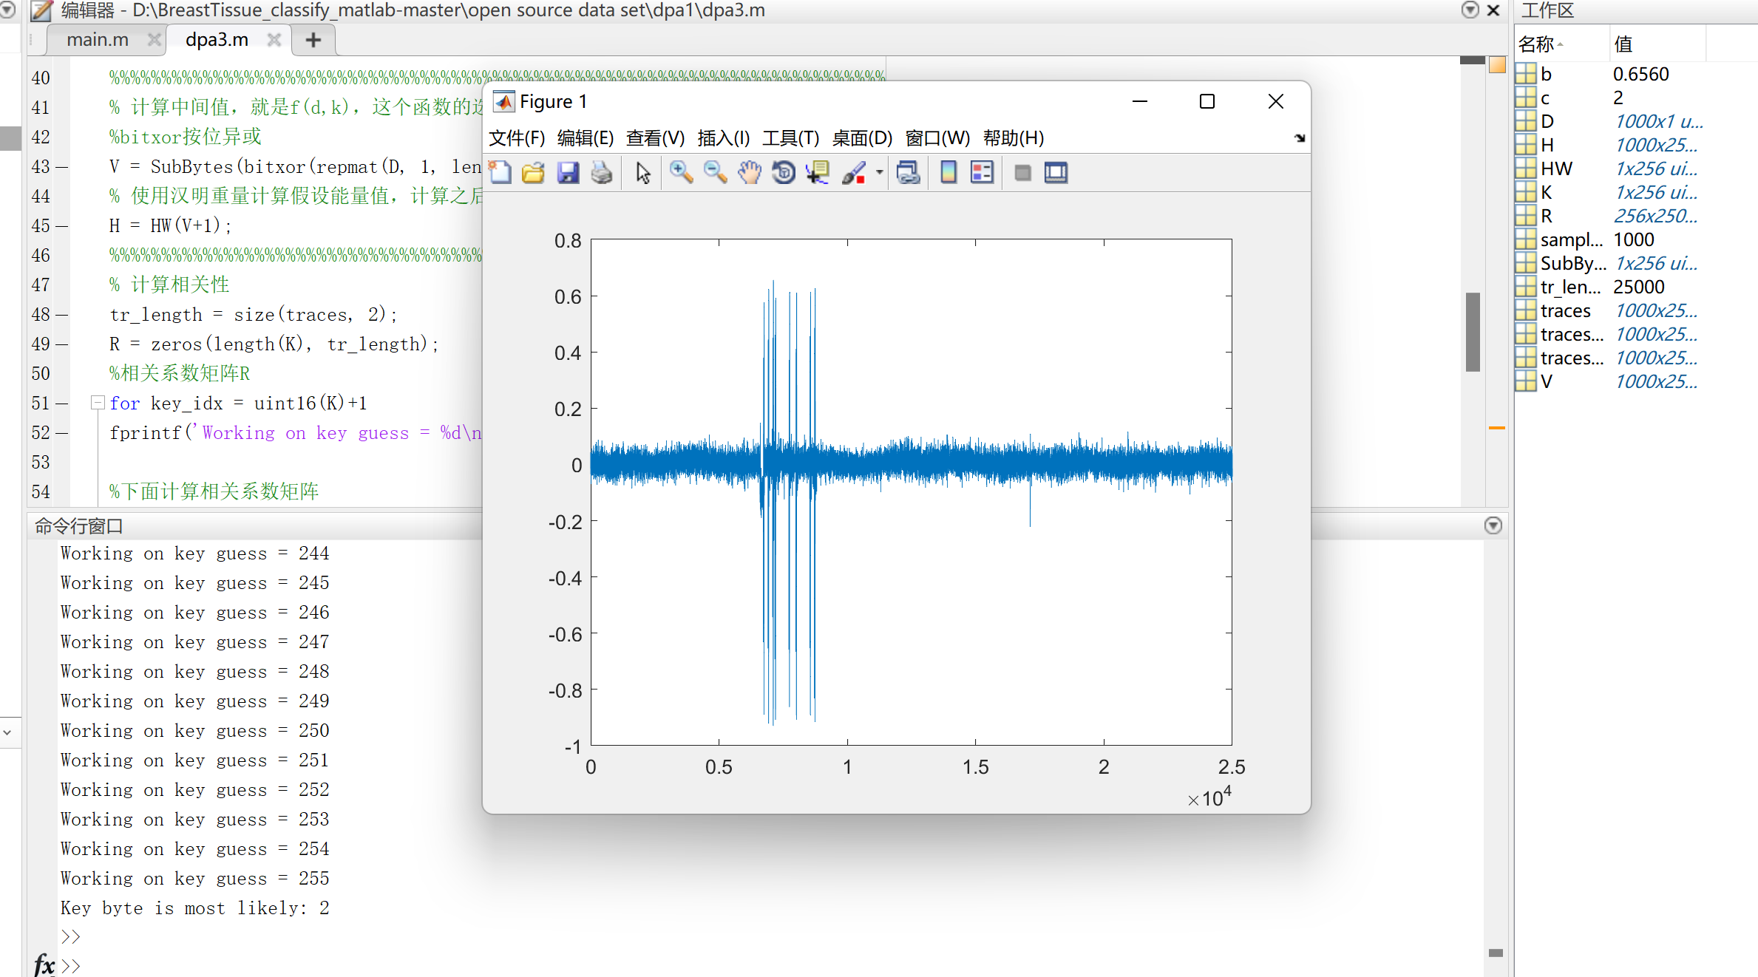Image resolution: width=1758 pixels, height=977 pixels.
Task: Switch to the main.m editor tab
Action: tap(98, 40)
